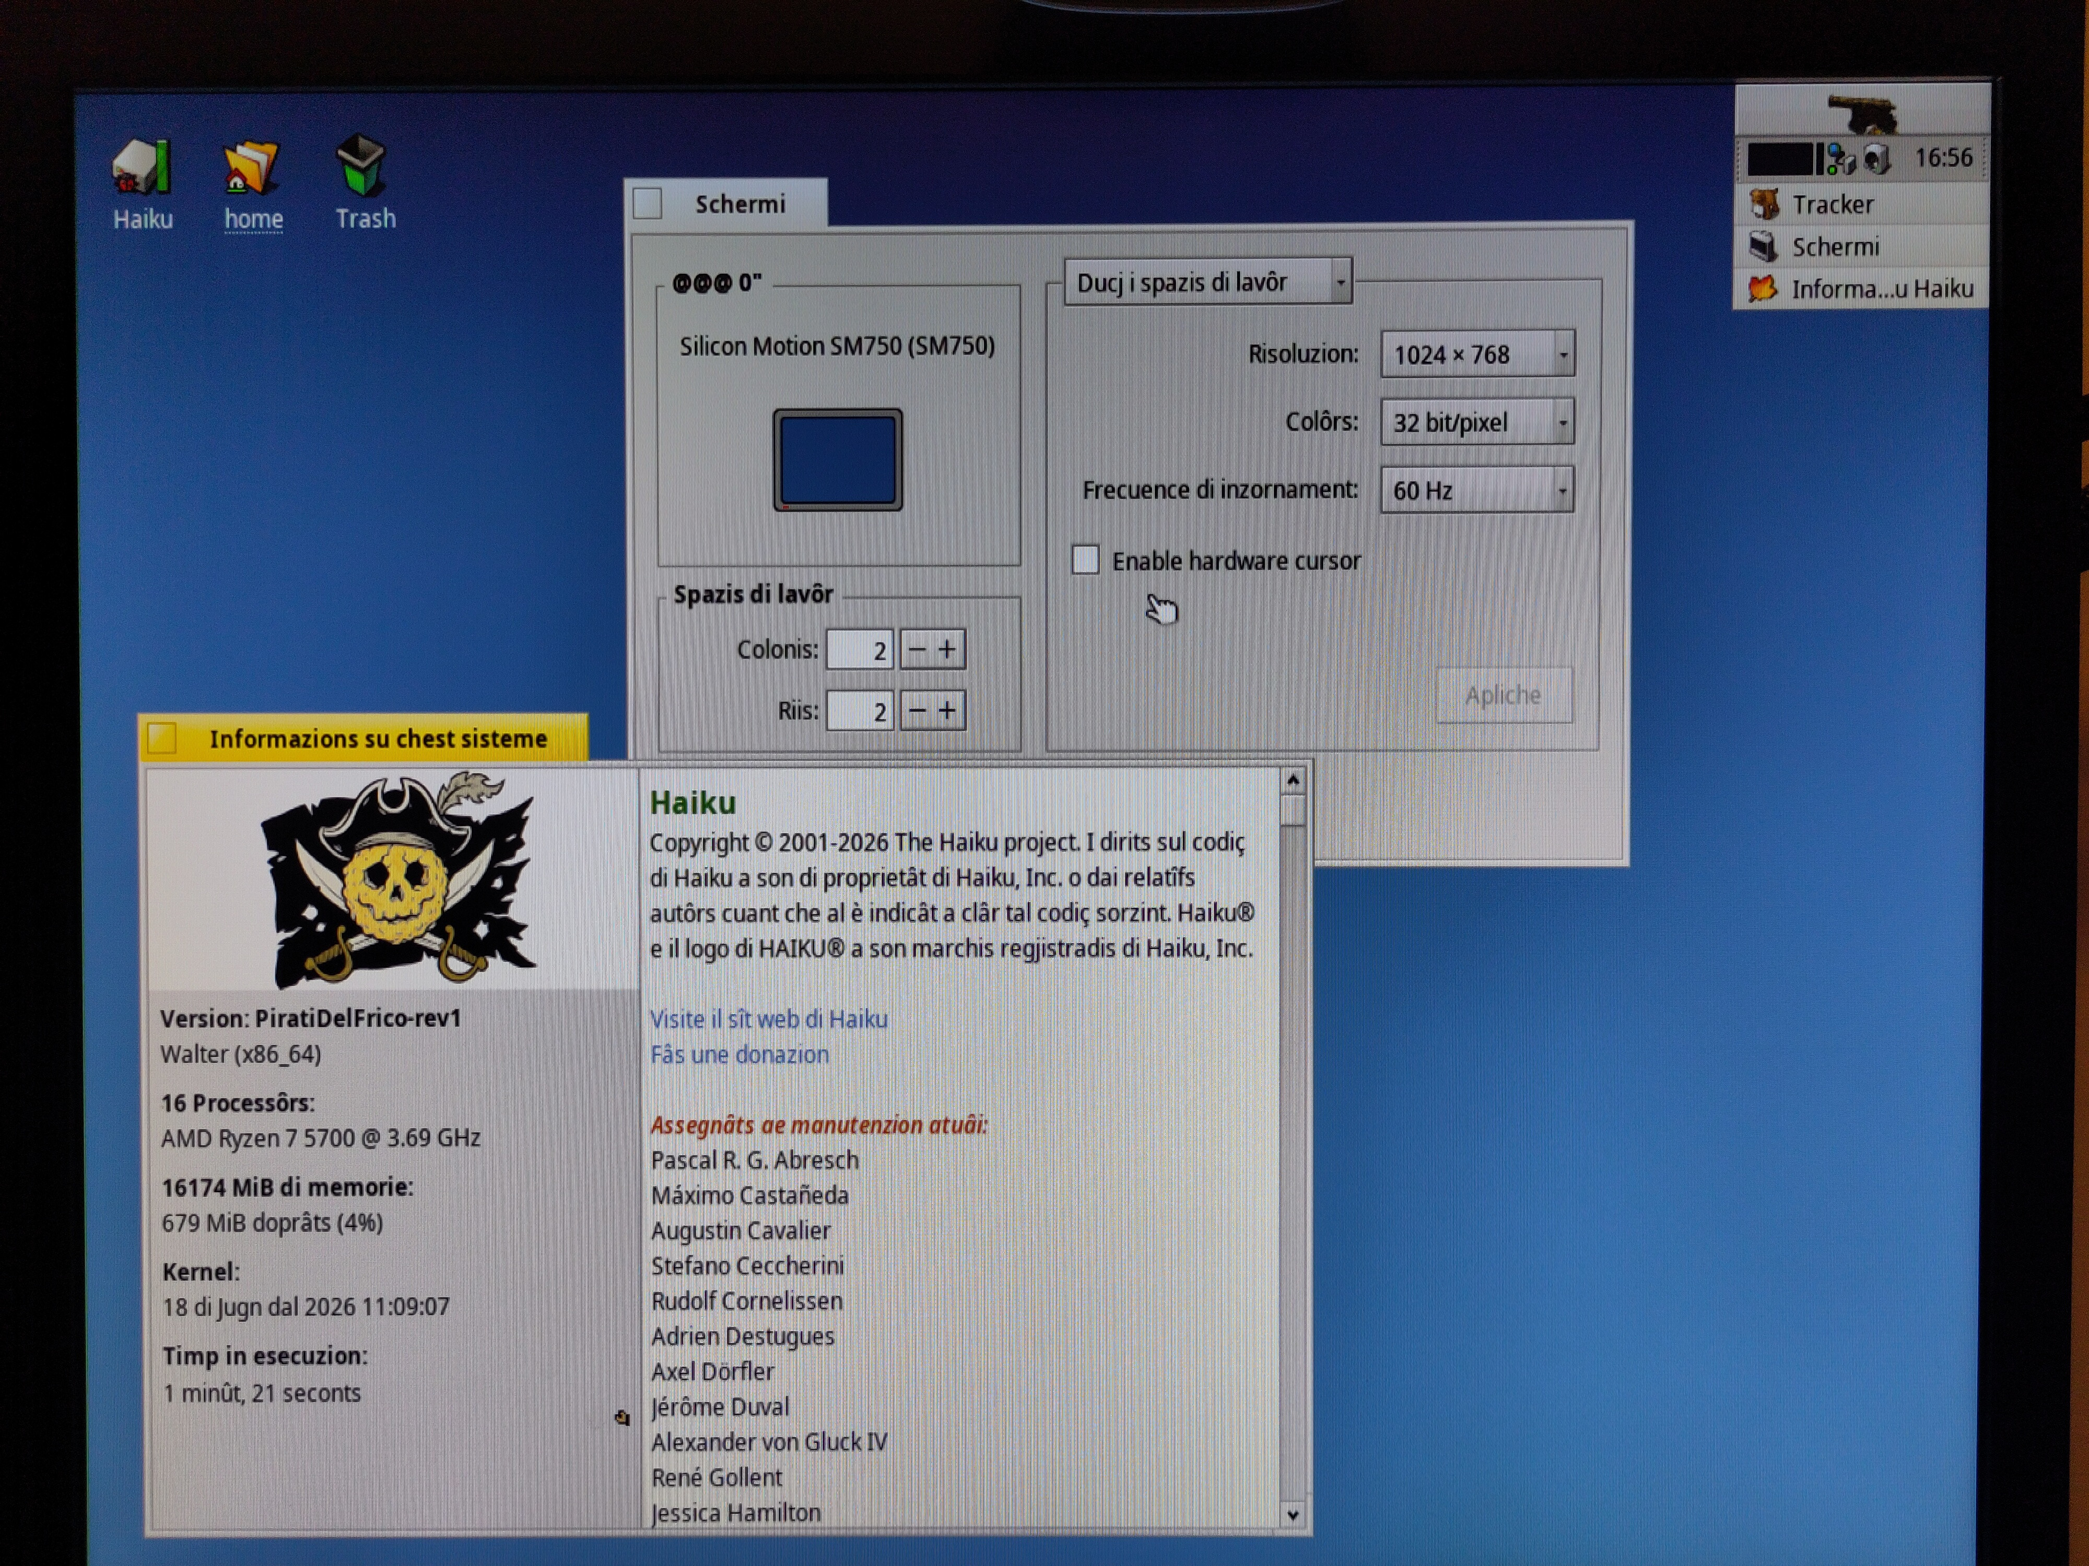Open the Colôrs dropdown showing 32 bit/pixel
Image resolution: width=2089 pixels, height=1566 pixels.
pos(1477,422)
